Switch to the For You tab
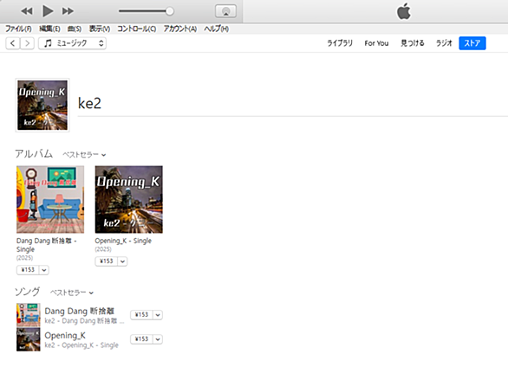508x380 pixels. pos(376,43)
